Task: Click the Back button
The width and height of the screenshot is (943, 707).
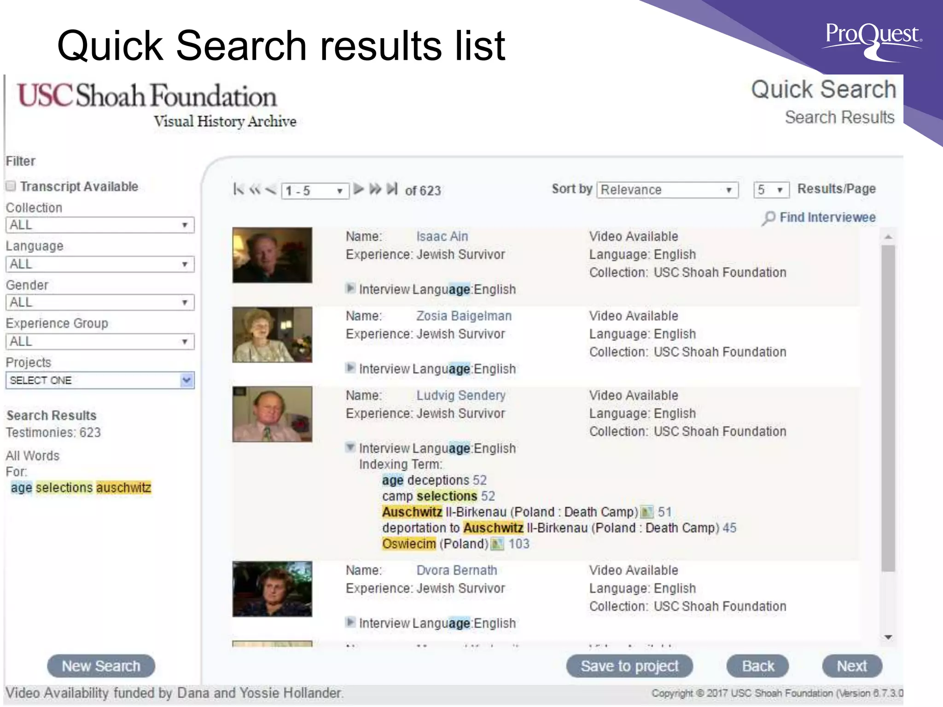Action: 758,666
